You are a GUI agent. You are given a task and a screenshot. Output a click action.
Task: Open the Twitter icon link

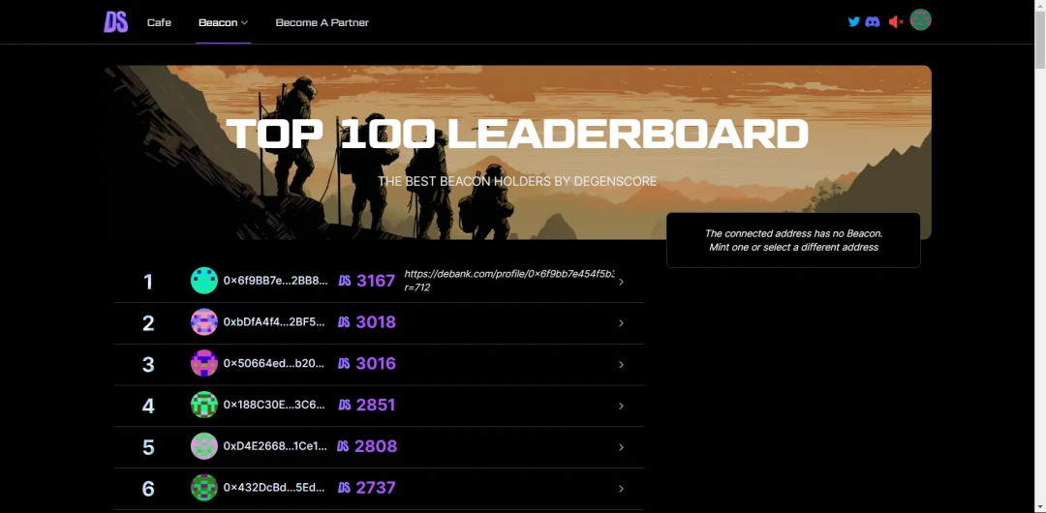[x=854, y=21]
